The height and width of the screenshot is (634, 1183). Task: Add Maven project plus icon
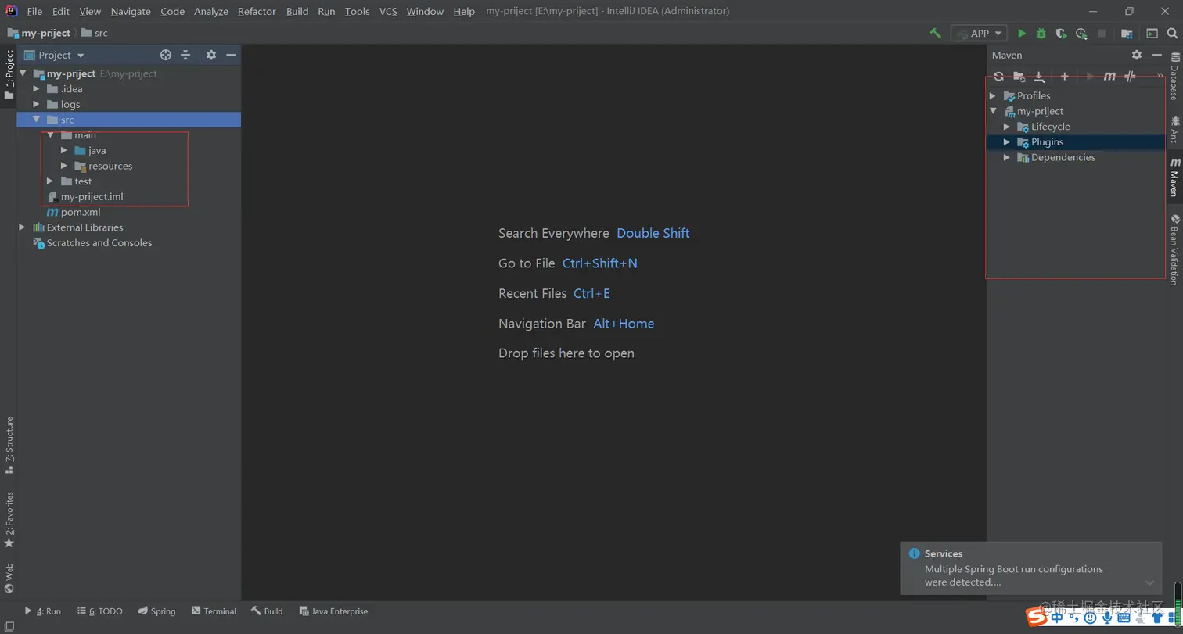tap(1065, 76)
